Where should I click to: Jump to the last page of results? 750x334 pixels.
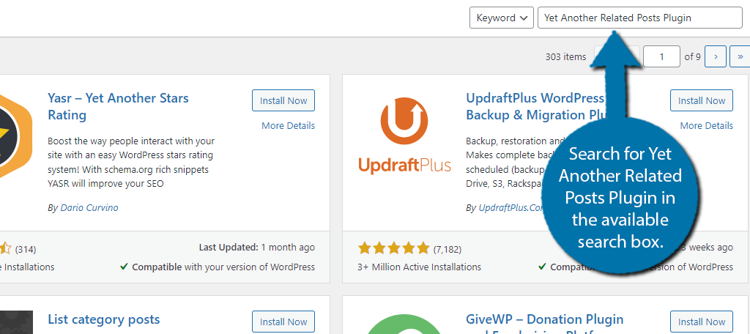(740, 56)
